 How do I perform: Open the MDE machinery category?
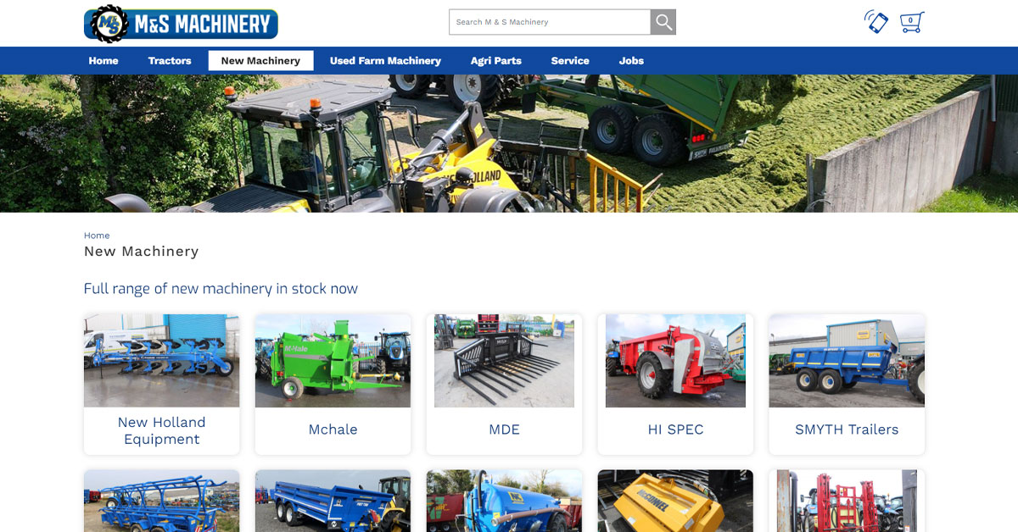click(x=504, y=429)
